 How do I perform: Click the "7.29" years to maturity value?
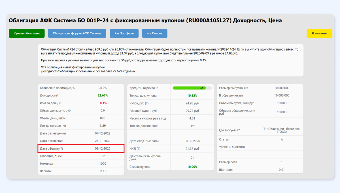click(x=103, y=126)
